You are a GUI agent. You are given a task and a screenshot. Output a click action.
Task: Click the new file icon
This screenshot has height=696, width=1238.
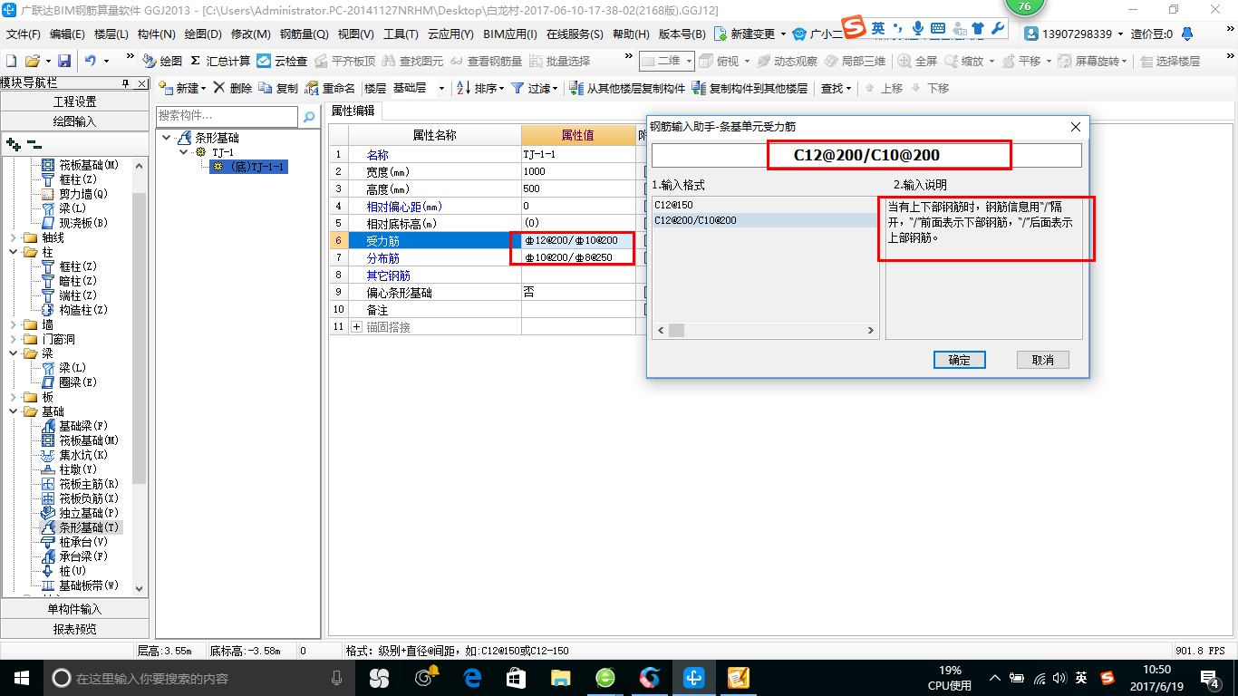pyautogui.click(x=11, y=61)
